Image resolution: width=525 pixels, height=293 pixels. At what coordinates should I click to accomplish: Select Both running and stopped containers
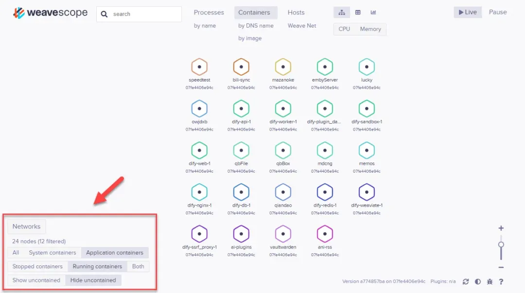(138, 266)
